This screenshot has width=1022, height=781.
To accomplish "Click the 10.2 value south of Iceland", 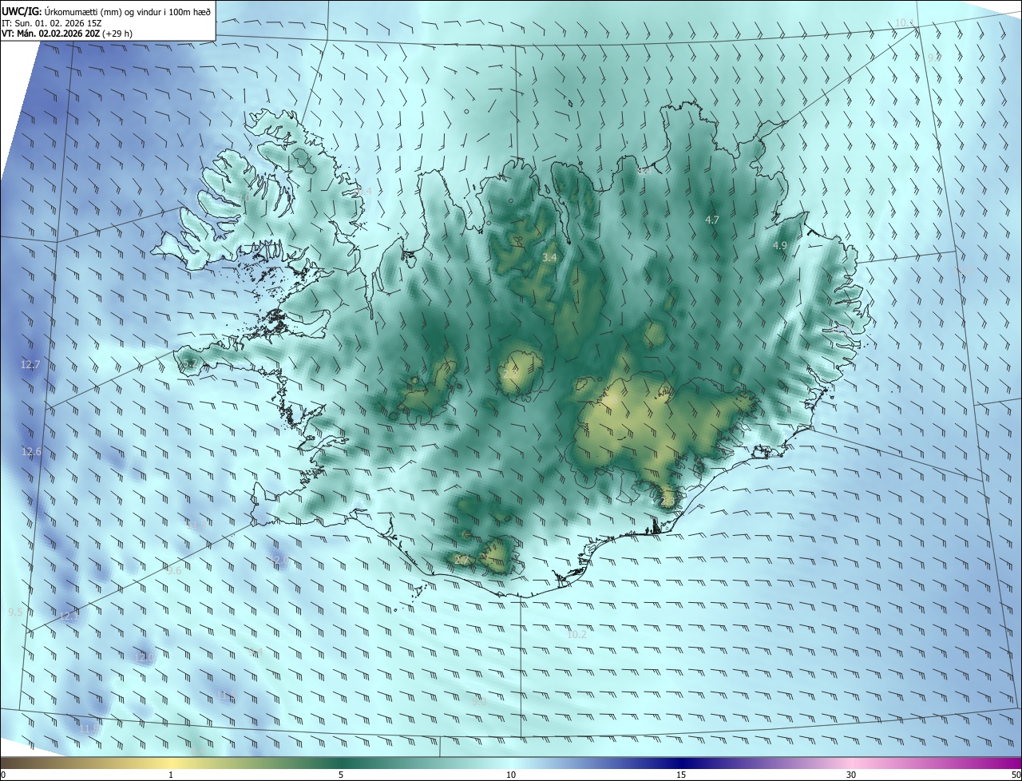I will tap(576, 634).
